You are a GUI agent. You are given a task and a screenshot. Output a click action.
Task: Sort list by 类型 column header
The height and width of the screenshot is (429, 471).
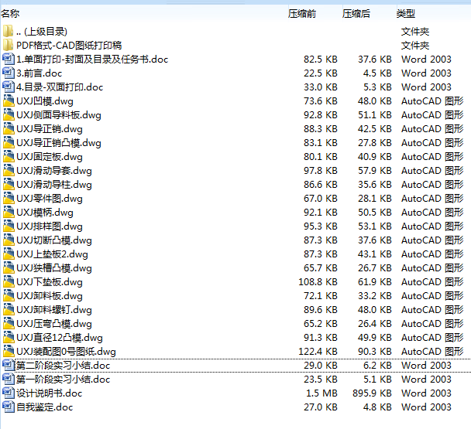pyautogui.click(x=405, y=13)
